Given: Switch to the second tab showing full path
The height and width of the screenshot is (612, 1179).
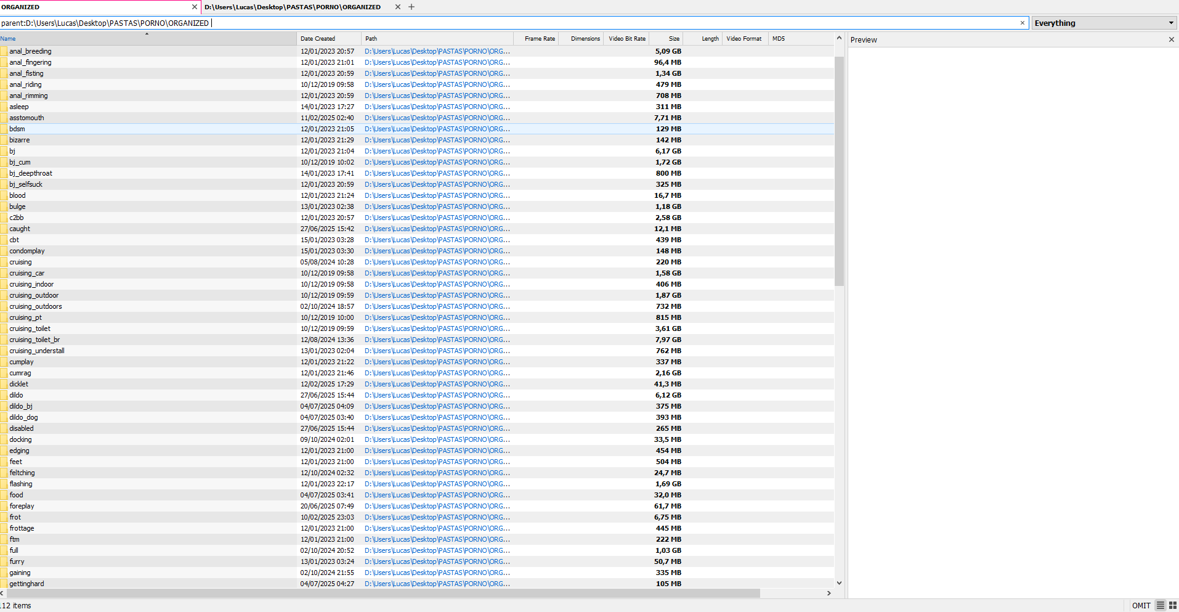Looking at the screenshot, I should [293, 7].
